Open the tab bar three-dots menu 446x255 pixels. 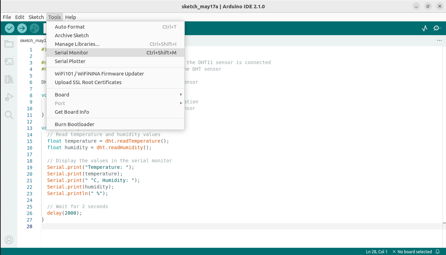point(439,40)
